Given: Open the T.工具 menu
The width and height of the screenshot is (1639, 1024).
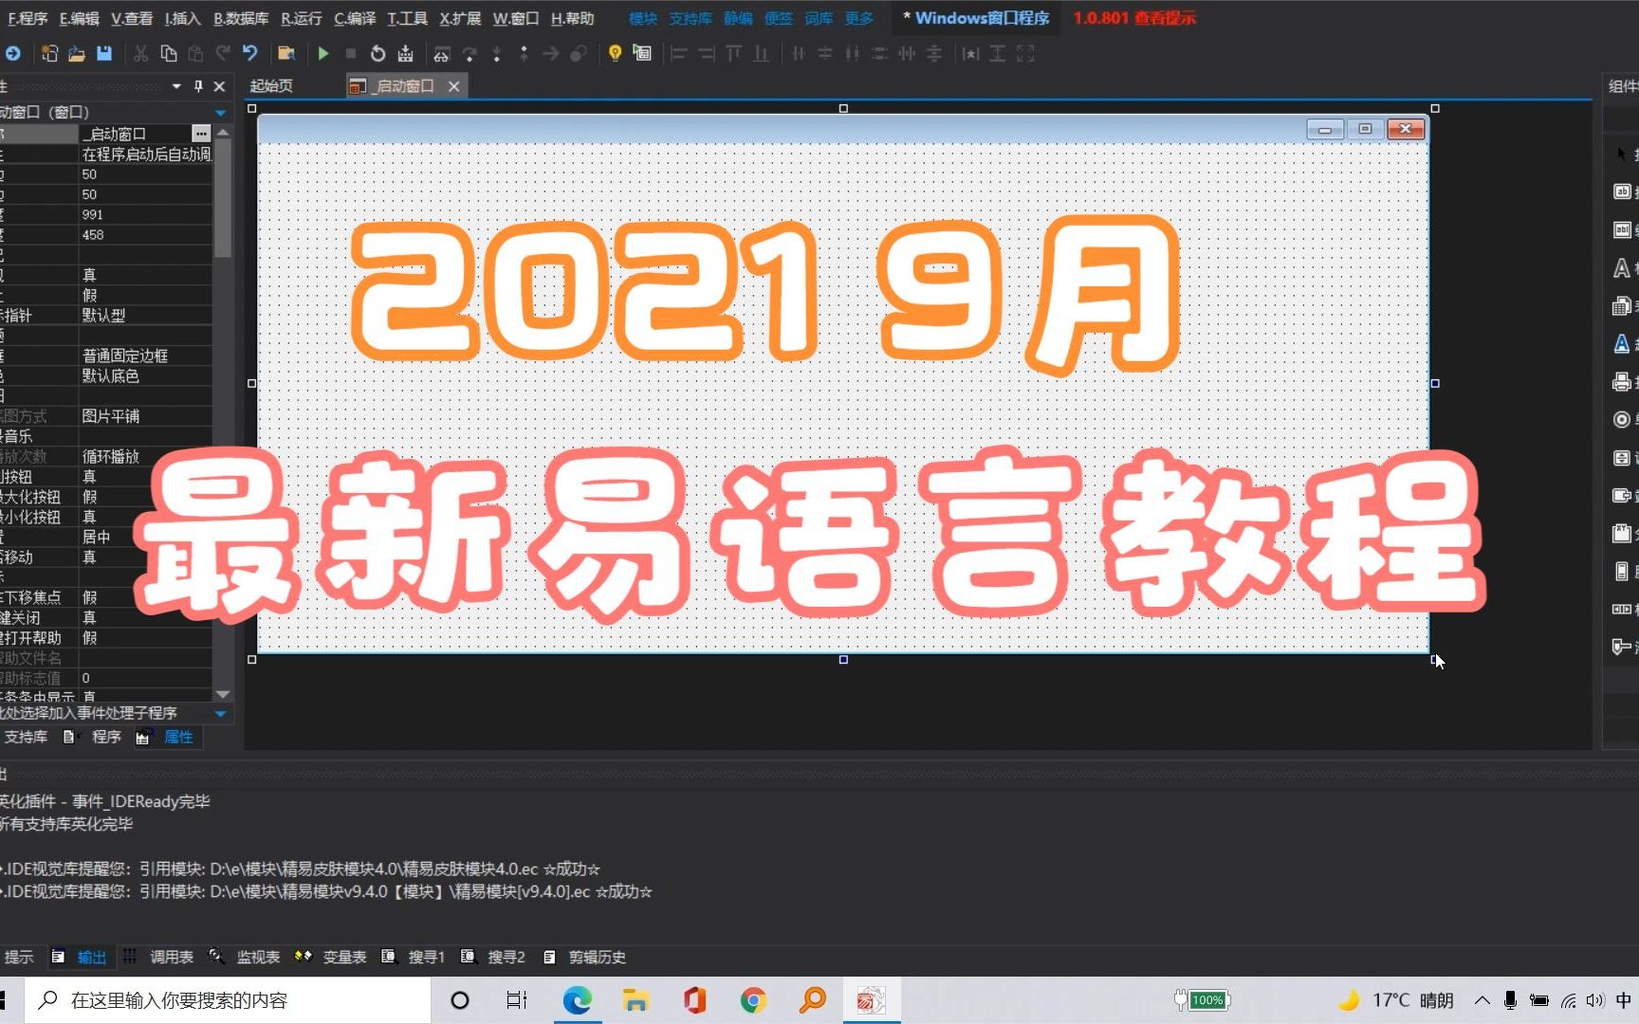Looking at the screenshot, I should [408, 18].
